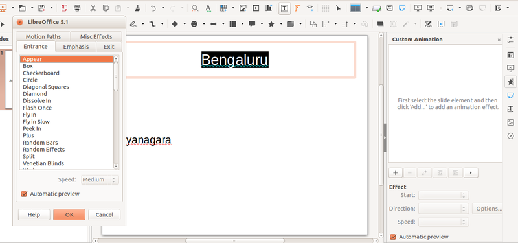This screenshot has width=518, height=243.
Task: Click the Copy icon in toolbar
Action: [x=106, y=8]
